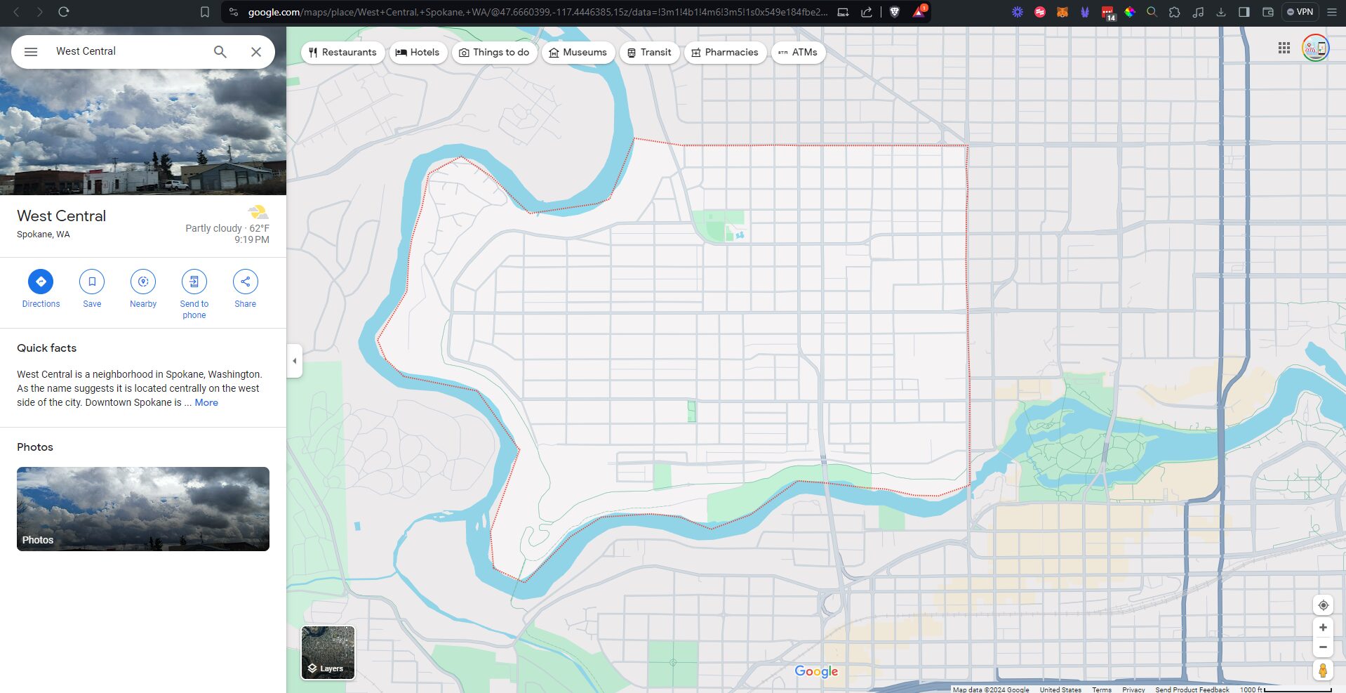Open Nearby search for West Central
This screenshot has width=1346, height=693.
click(143, 282)
